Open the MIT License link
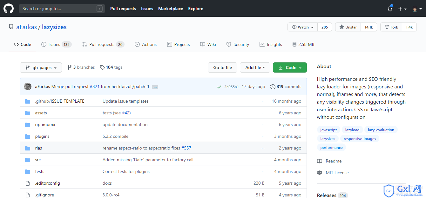The height and width of the screenshot is (198, 426). (x=333, y=173)
